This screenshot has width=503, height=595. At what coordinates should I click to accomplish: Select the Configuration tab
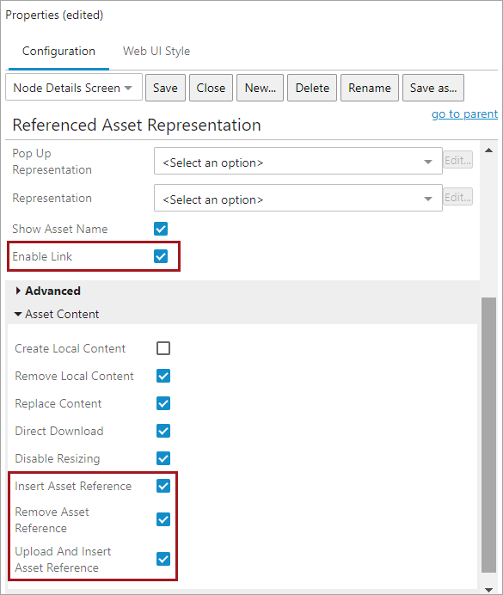click(x=58, y=52)
